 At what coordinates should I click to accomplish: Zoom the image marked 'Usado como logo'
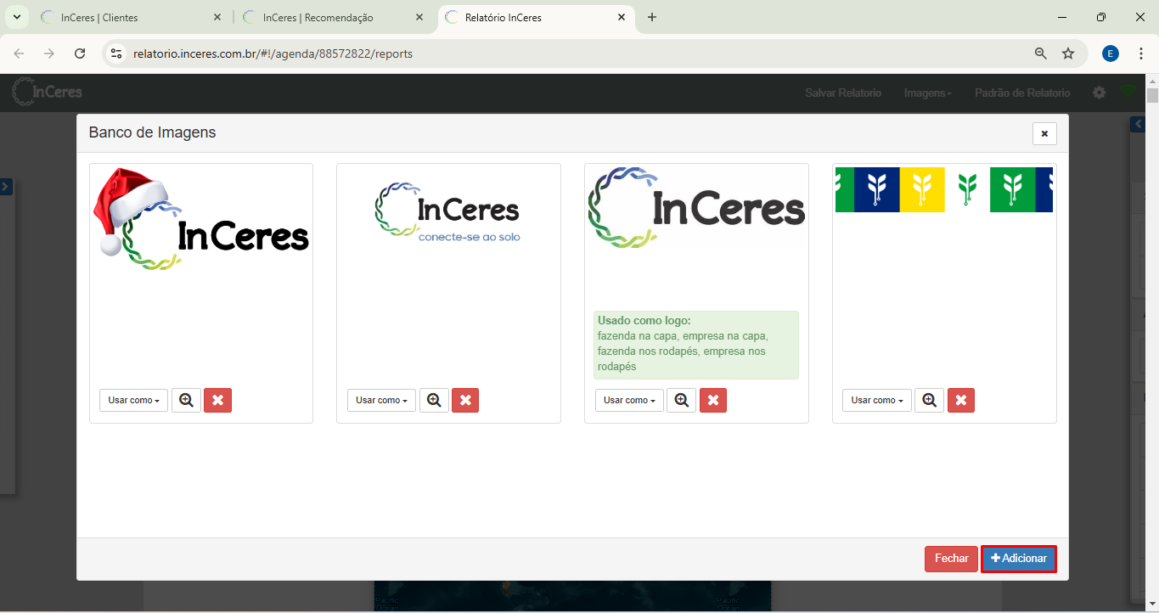tap(681, 400)
